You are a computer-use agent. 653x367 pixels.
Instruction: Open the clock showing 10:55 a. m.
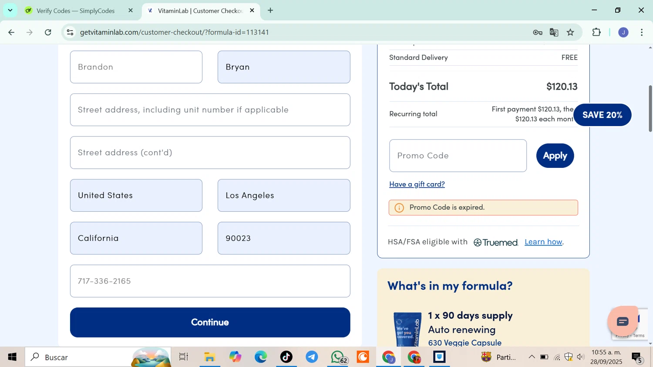click(607, 357)
